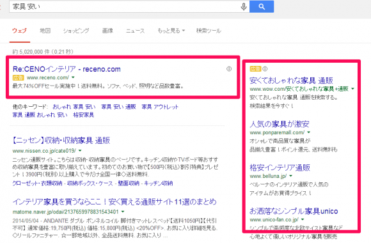Open related keyword 格安家具

coord(84,115)
